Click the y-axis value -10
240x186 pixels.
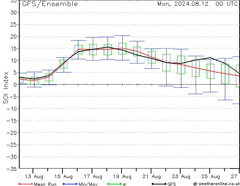[x=12, y=109]
